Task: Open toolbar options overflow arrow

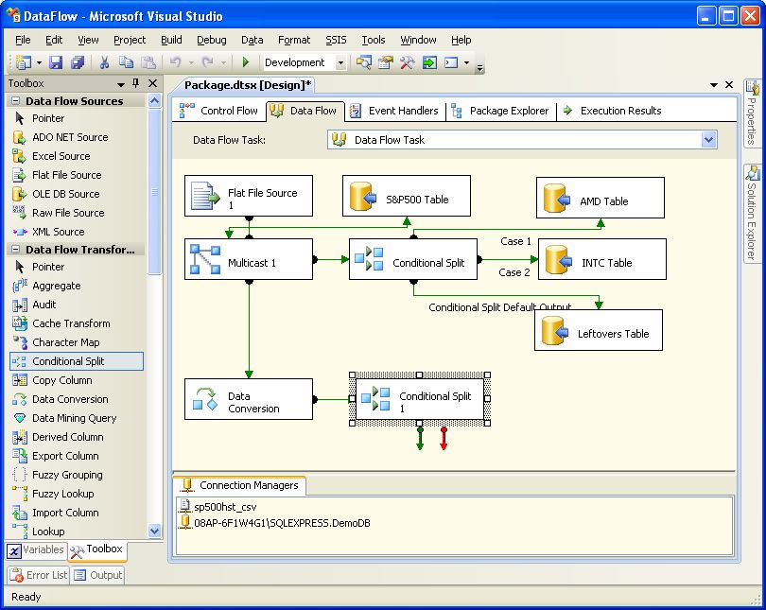Action: (x=480, y=68)
